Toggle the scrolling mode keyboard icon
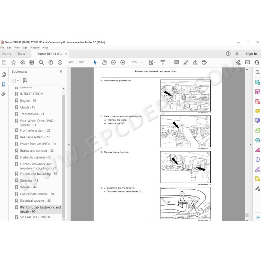This screenshot has height=261, width=261. [163, 62]
